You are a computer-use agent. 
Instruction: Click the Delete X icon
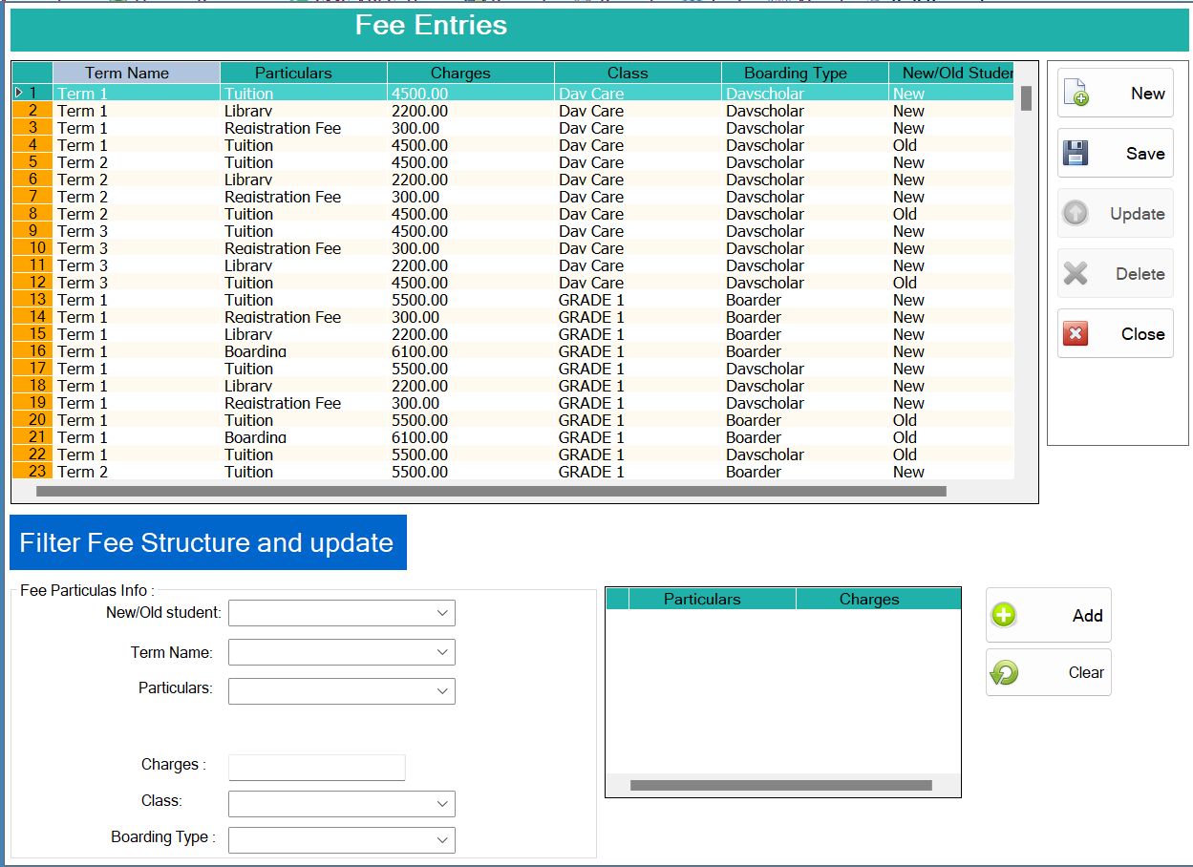(x=1076, y=274)
